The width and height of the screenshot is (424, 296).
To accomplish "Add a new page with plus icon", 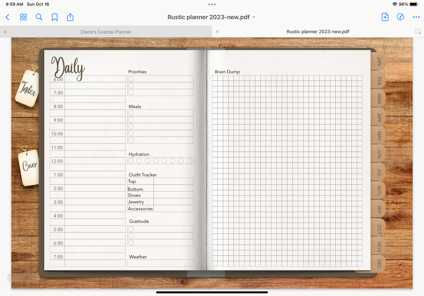I will tap(385, 17).
